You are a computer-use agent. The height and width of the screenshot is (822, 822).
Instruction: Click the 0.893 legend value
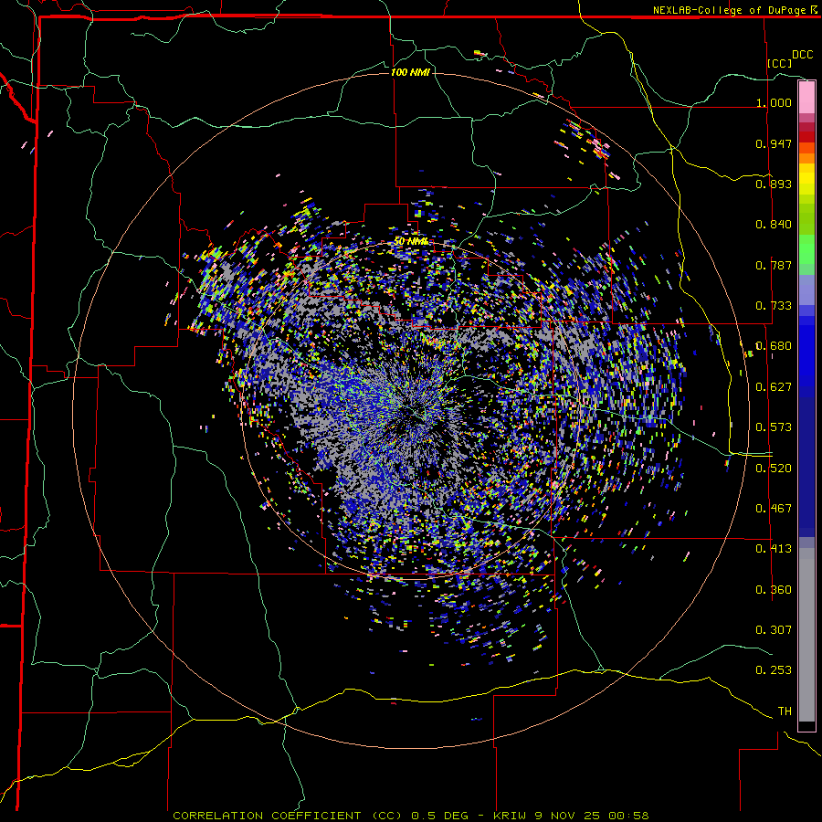pyautogui.click(x=774, y=184)
